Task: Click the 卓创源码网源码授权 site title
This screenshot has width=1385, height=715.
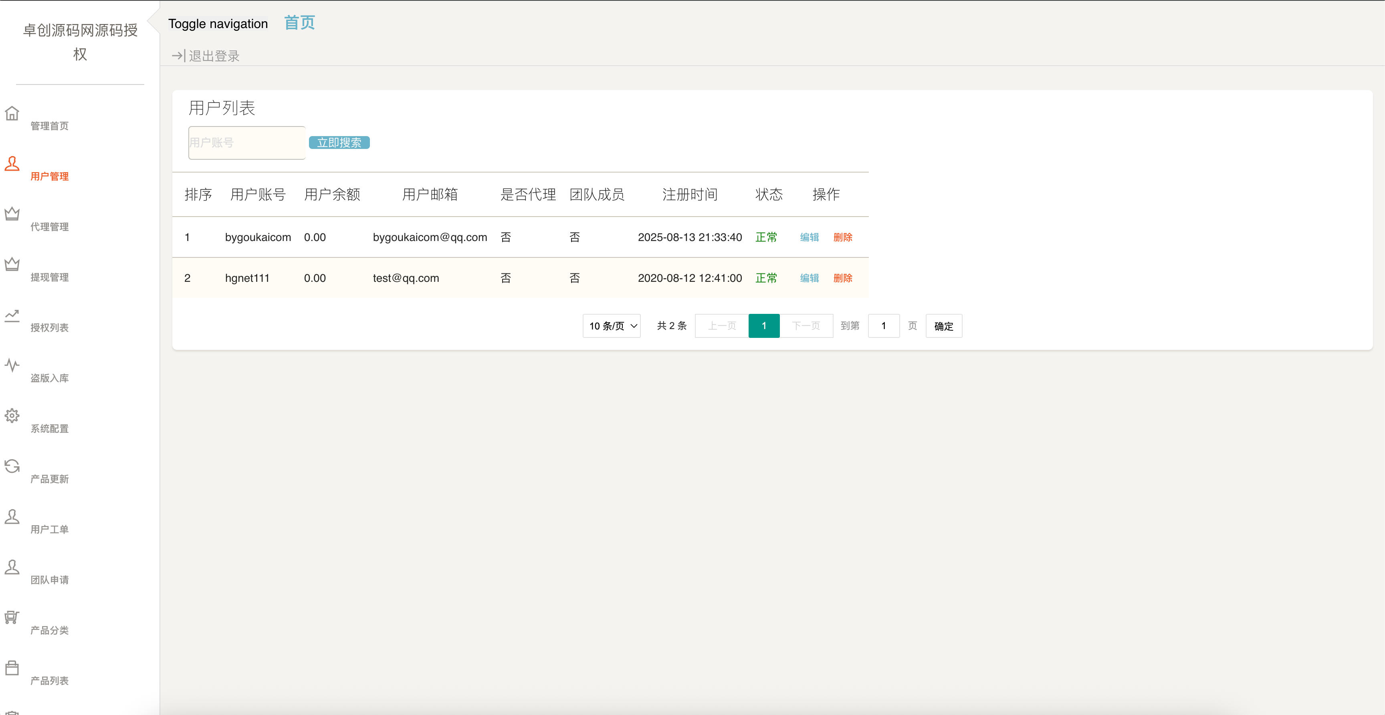Action: tap(80, 42)
